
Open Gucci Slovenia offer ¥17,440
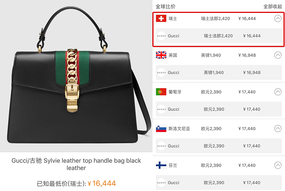(x=219, y=146)
